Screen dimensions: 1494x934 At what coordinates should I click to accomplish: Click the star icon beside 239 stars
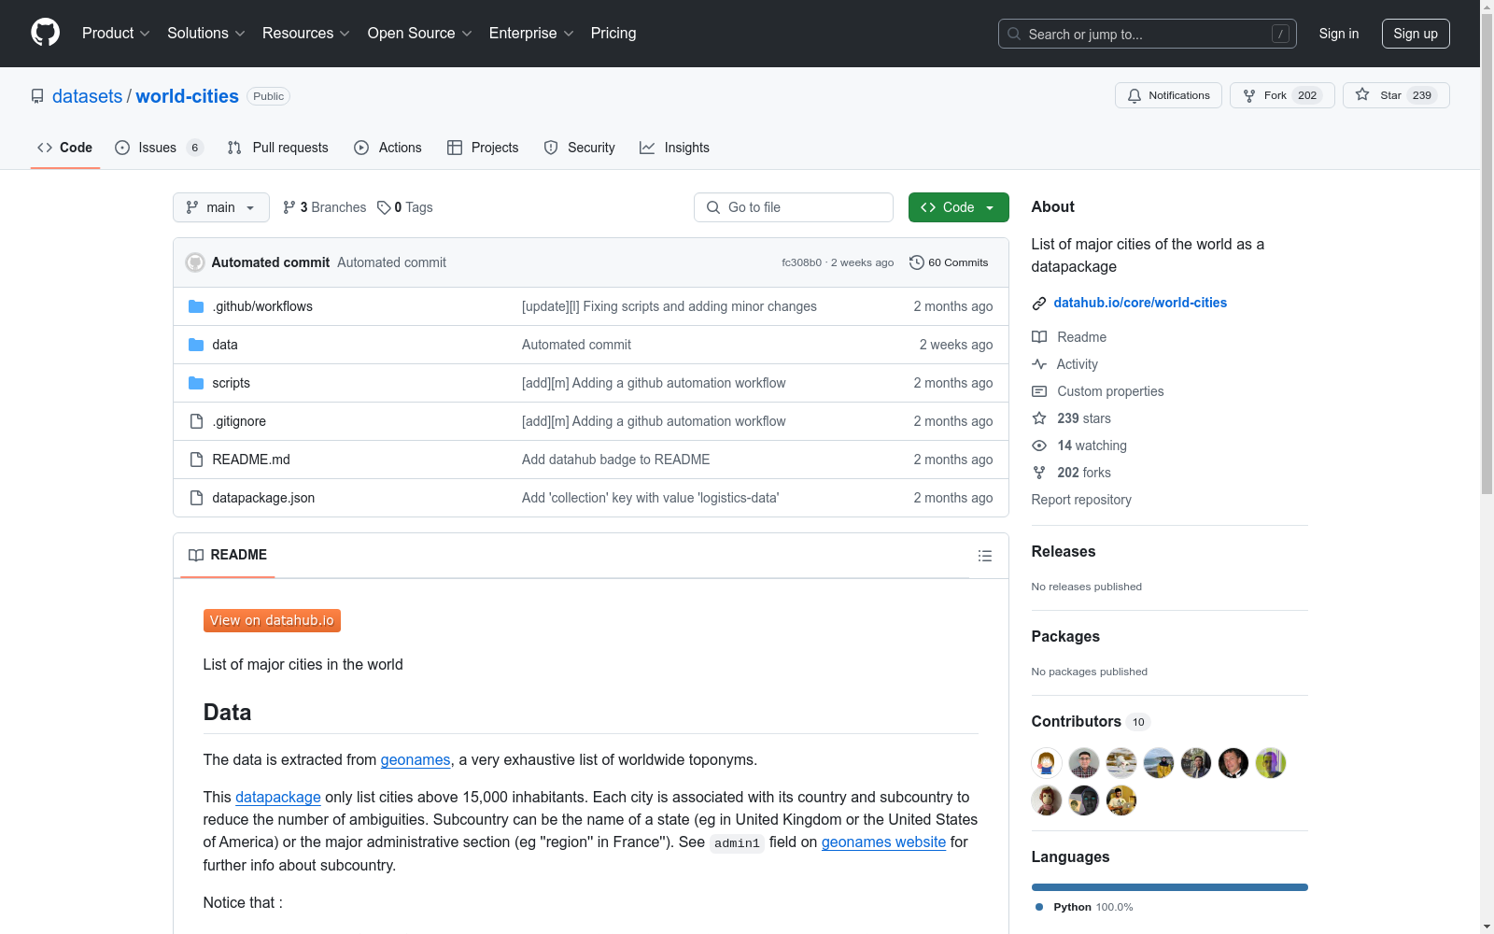pyautogui.click(x=1039, y=418)
